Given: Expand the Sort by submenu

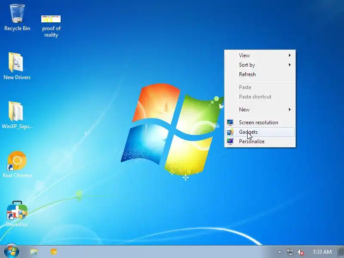Looking at the screenshot, I should click(260, 65).
